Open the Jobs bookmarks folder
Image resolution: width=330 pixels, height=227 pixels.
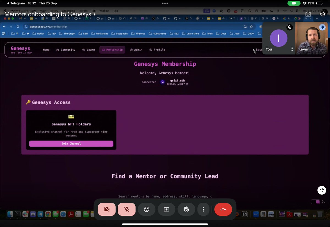235,33
